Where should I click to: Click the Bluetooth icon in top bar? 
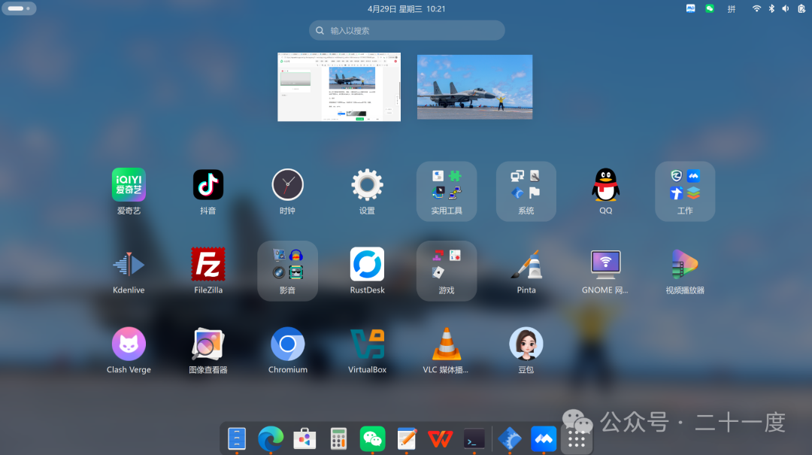(x=771, y=8)
